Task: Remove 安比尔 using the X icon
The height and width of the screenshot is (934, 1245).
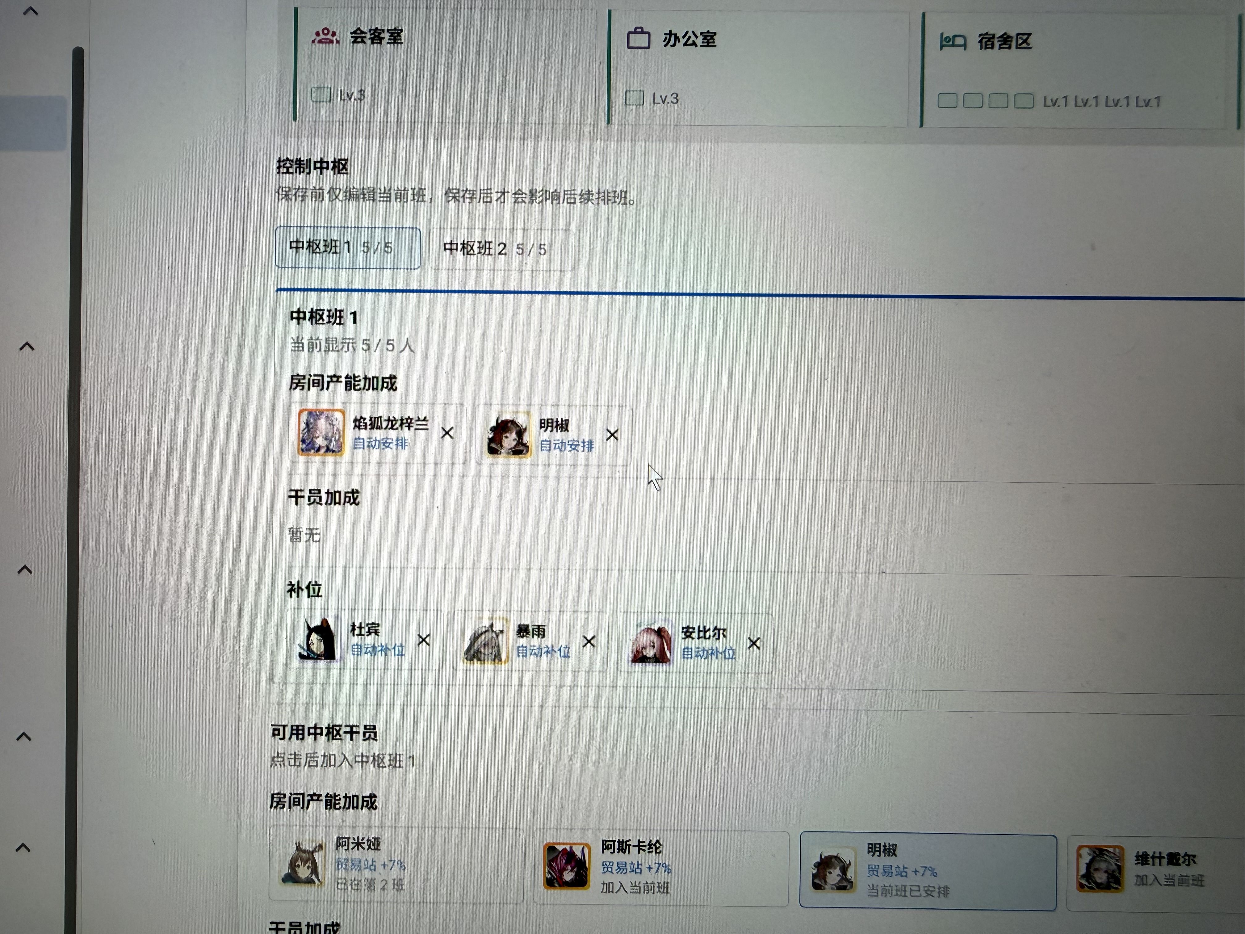Action: pos(754,643)
